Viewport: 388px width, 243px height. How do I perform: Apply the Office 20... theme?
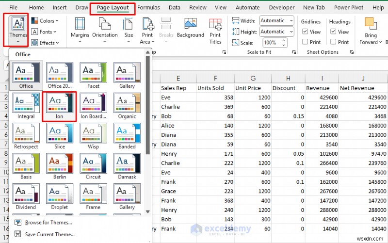(60, 76)
